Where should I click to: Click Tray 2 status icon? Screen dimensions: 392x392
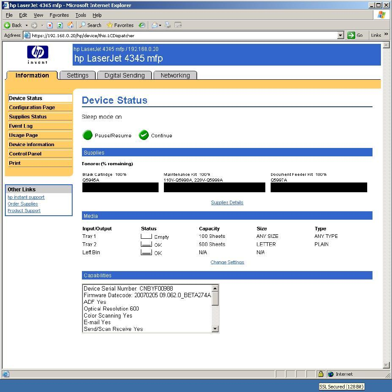146,245
